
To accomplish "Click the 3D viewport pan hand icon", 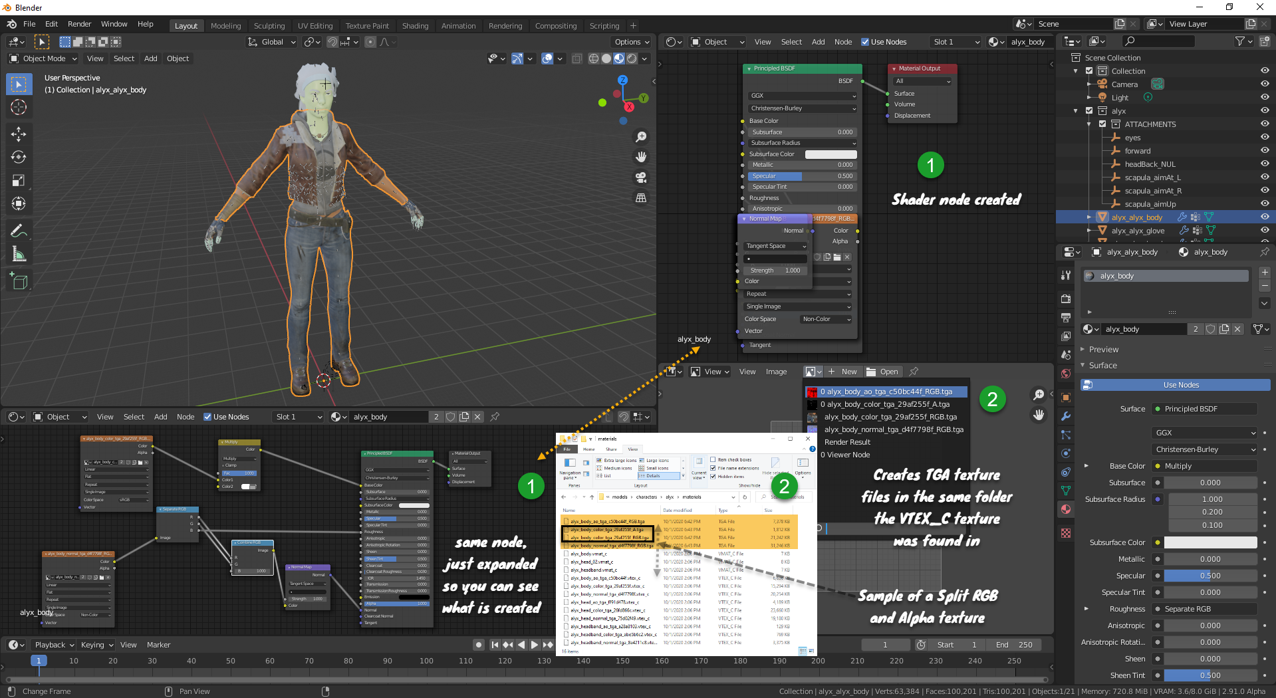I will [x=641, y=157].
